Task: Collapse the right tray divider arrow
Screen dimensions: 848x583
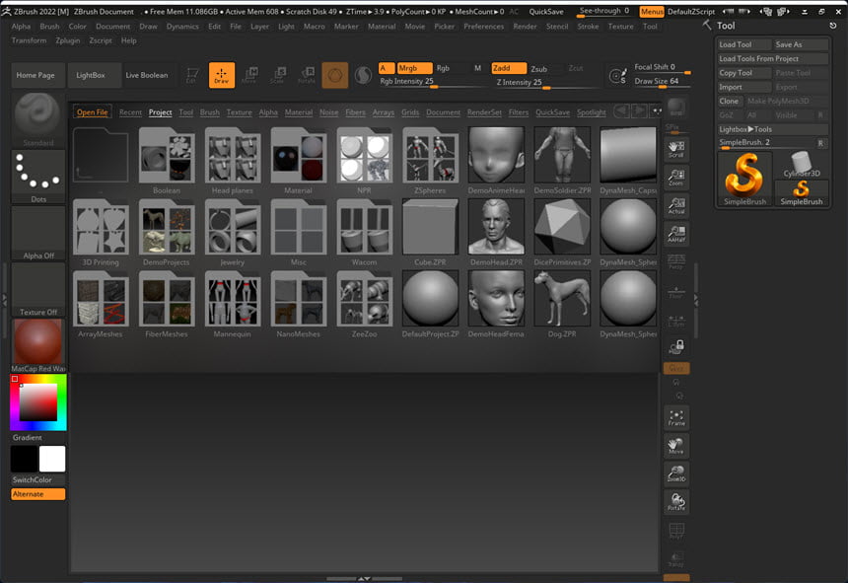Action: coord(696,298)
